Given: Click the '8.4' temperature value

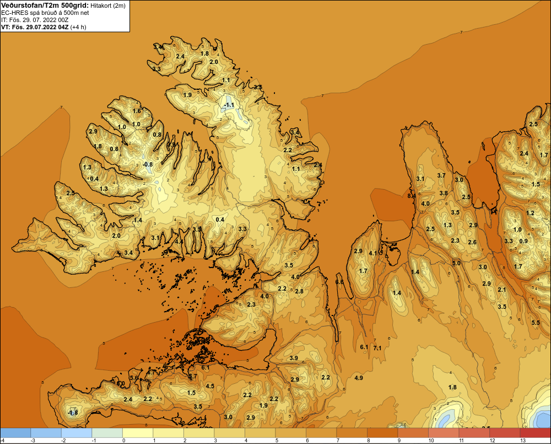Looking at the screenshot, I should point(412,196).
